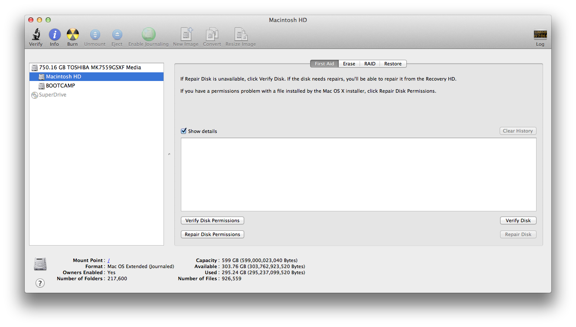Click Repair Disk Permissions button
This screenshot has width=576, height=327.
[x=213, y=234]
